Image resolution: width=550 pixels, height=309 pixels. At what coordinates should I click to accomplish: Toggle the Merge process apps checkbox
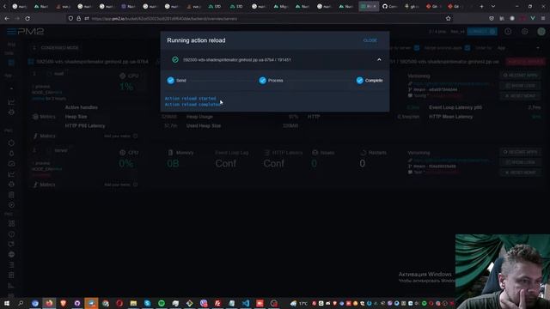[x=467, y=48]
